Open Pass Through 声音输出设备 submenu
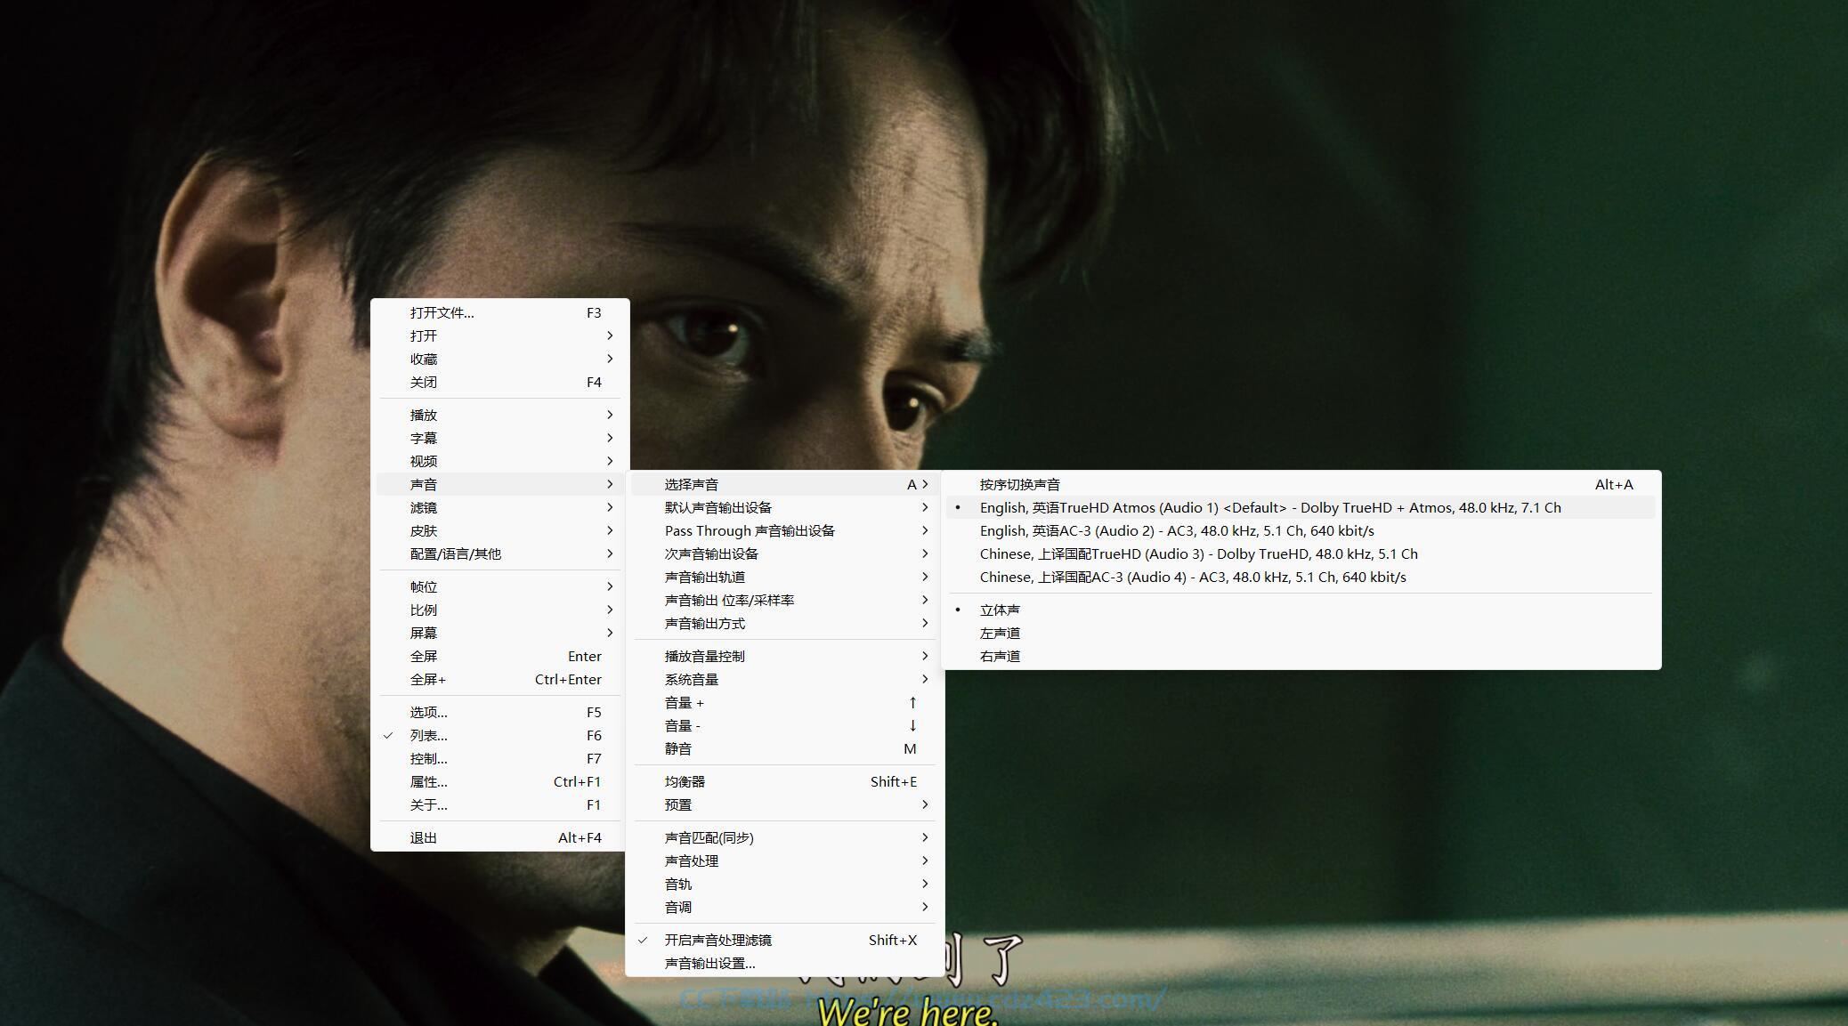This screenshot has height=1026, width=1848. click(x=785, y=530)
